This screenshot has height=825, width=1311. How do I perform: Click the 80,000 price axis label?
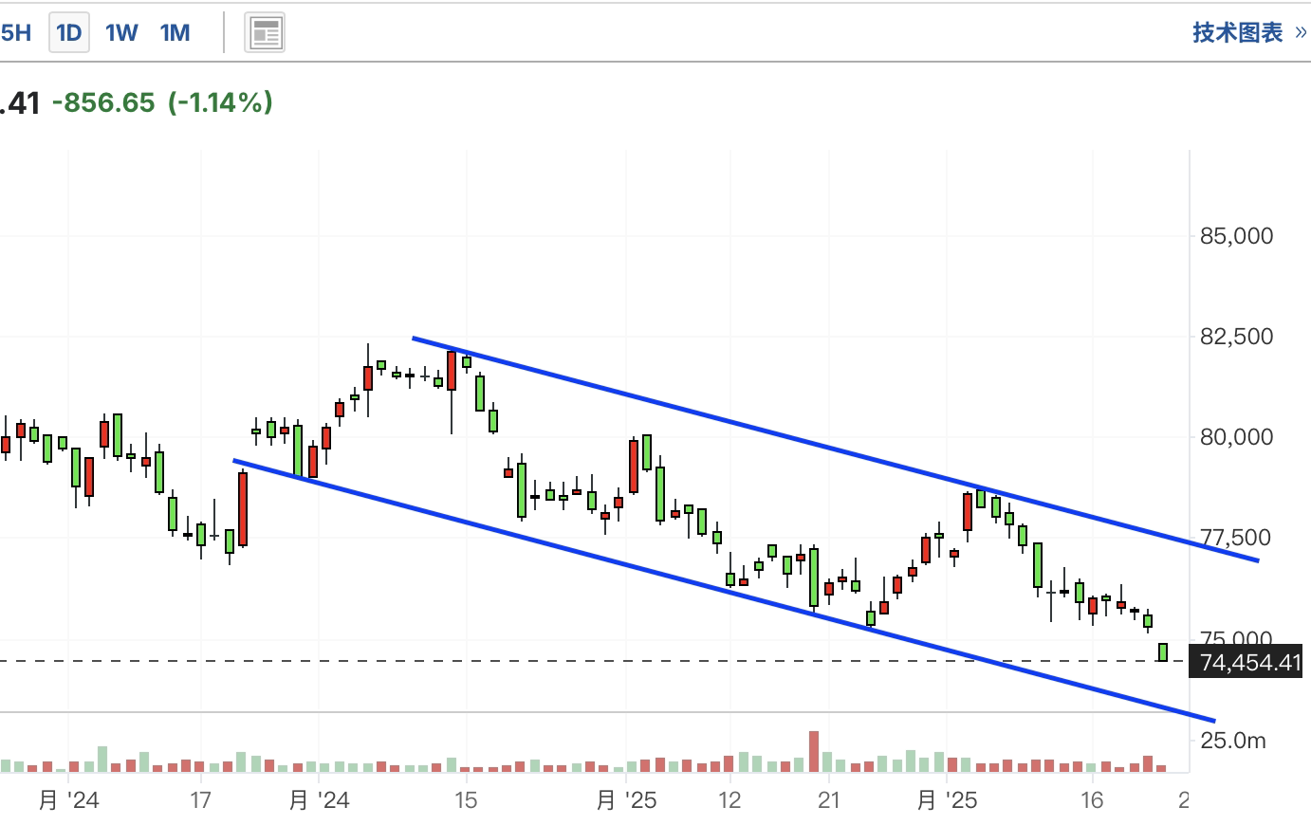pyautogui.click(x=1236, y=437)
